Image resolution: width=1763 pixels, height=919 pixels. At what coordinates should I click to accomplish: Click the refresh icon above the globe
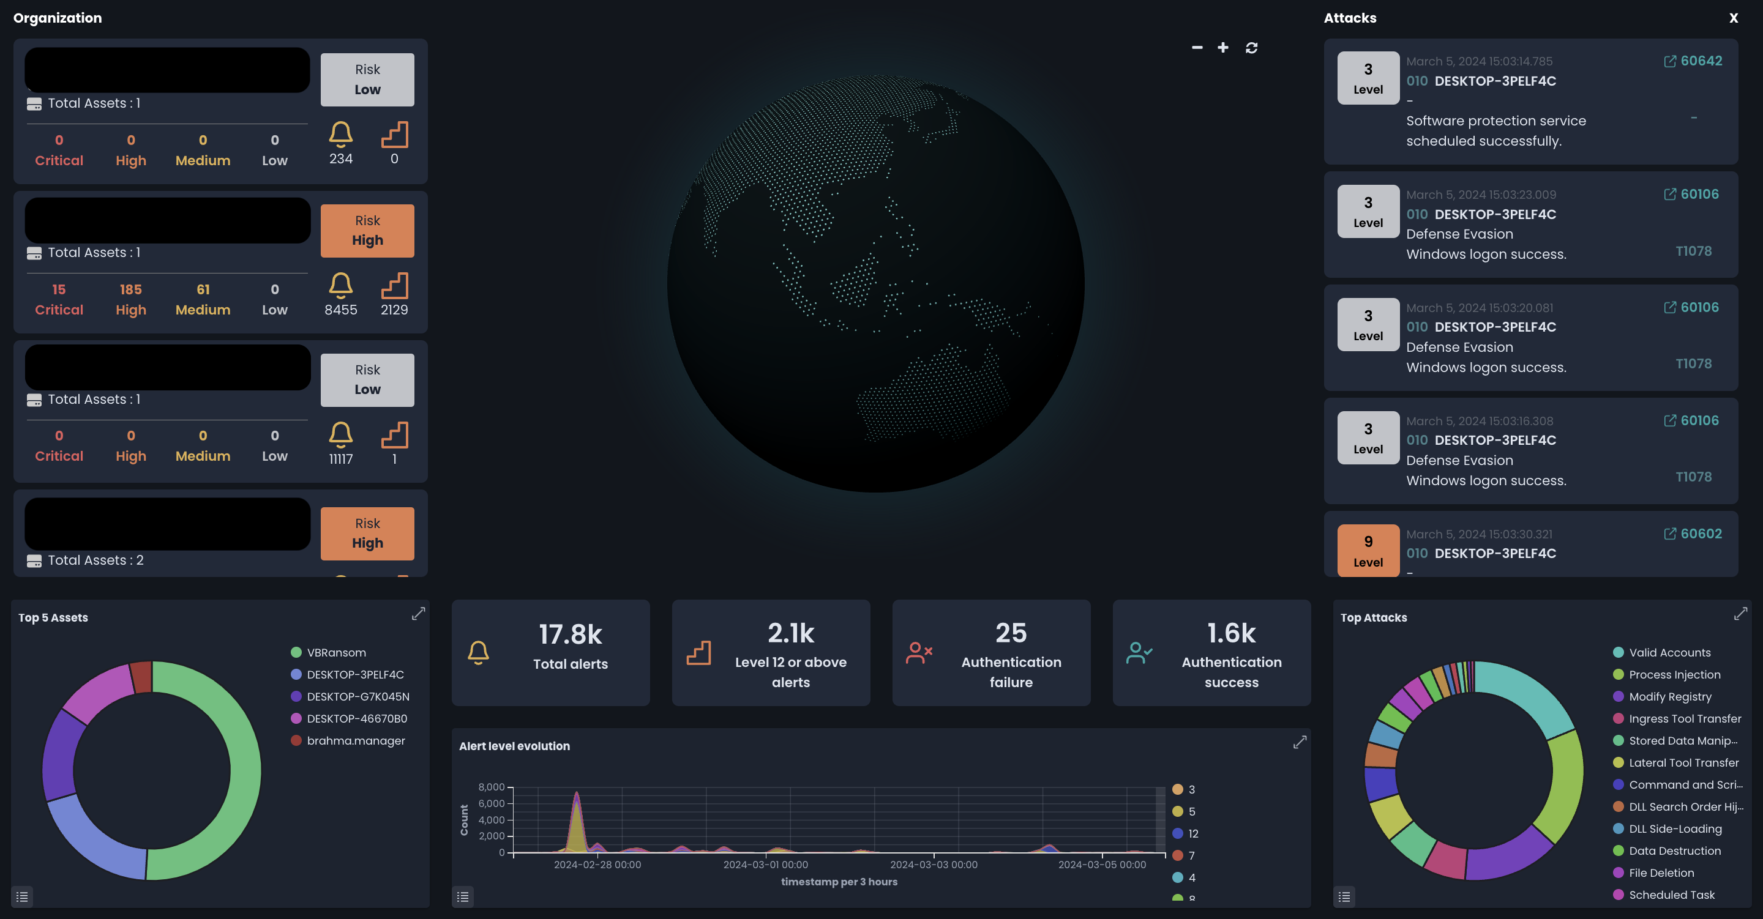coord(1252,48)
